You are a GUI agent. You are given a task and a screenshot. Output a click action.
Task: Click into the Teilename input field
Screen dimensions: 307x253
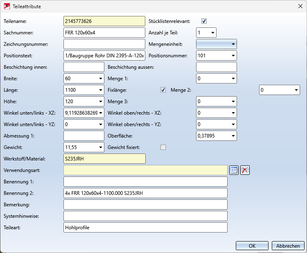point(104,21)
